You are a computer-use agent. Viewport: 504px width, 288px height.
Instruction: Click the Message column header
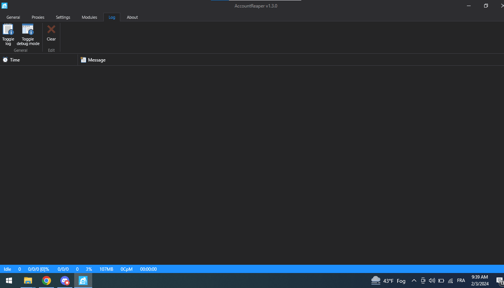click(x=291, y=60)
